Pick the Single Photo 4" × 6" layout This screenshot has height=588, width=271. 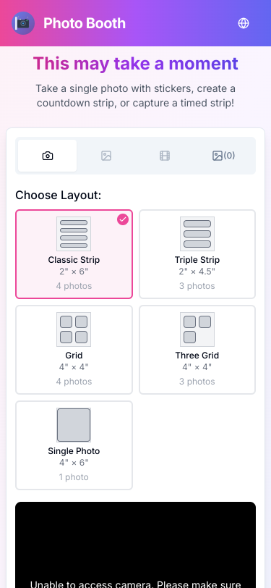tap(74, 445)
